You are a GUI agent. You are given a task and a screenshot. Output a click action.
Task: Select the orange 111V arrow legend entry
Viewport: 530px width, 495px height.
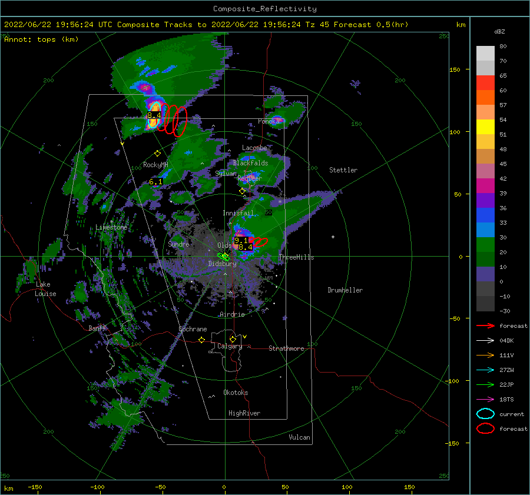click(x=485, y=355)
